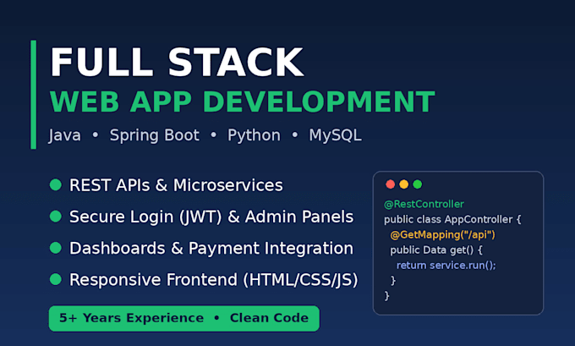Click the green bullet beside Dashboards & Payment Integration
Image resolution: width=575 pixels, height=346 pixels.
(55, 248)
